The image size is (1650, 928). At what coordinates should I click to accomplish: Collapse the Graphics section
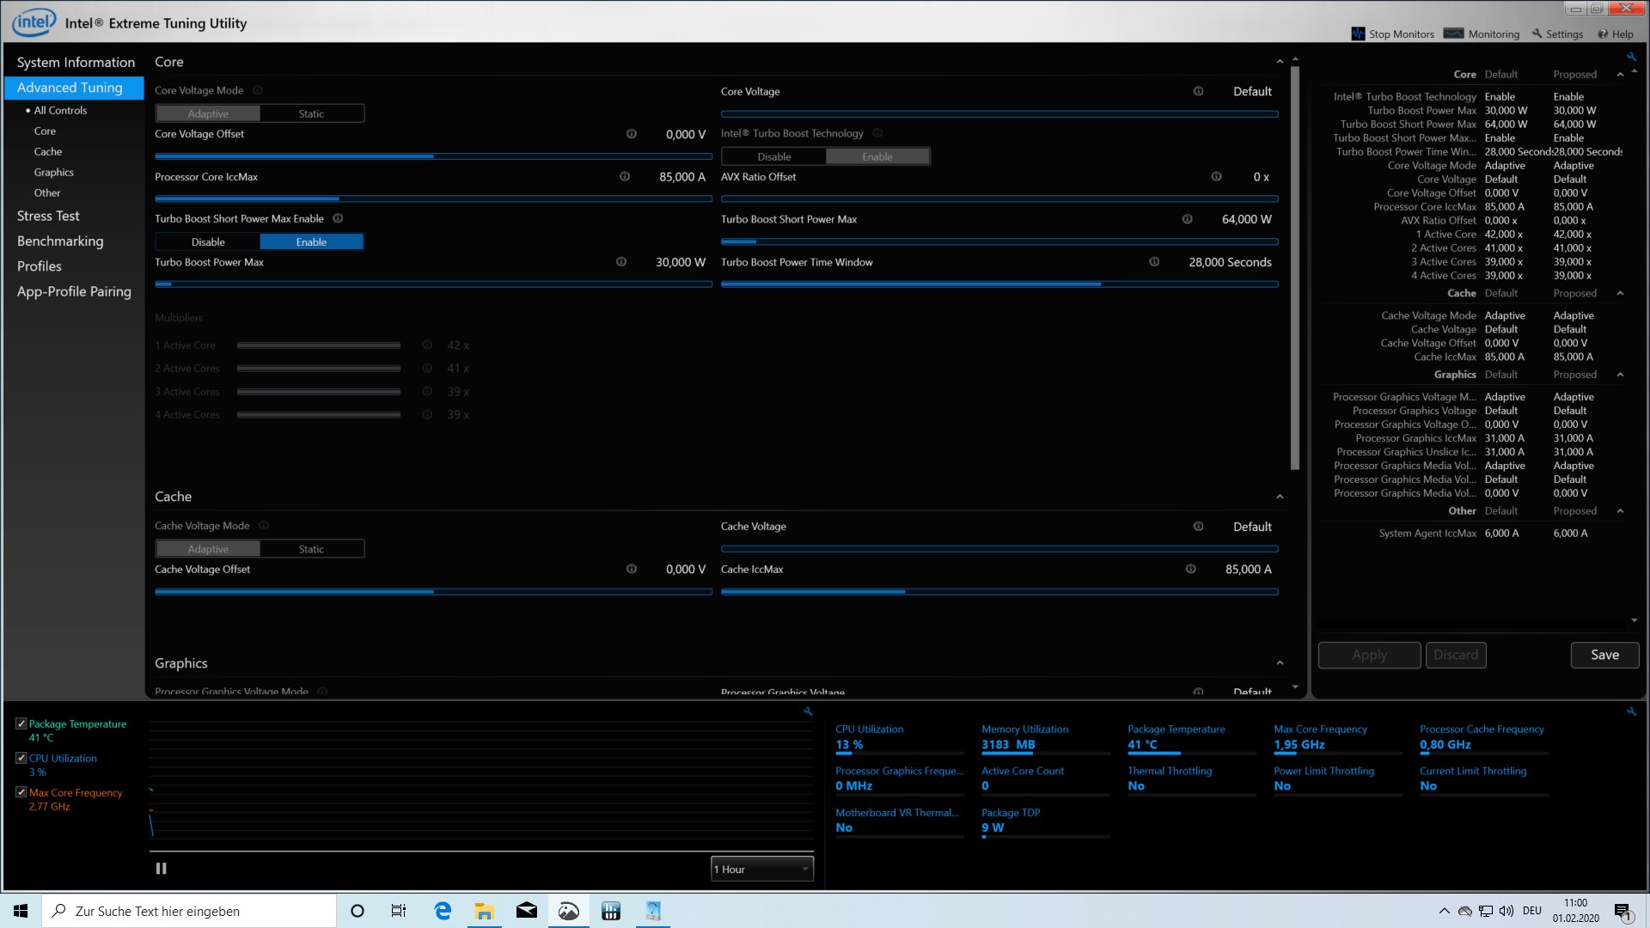point(1280,663)
